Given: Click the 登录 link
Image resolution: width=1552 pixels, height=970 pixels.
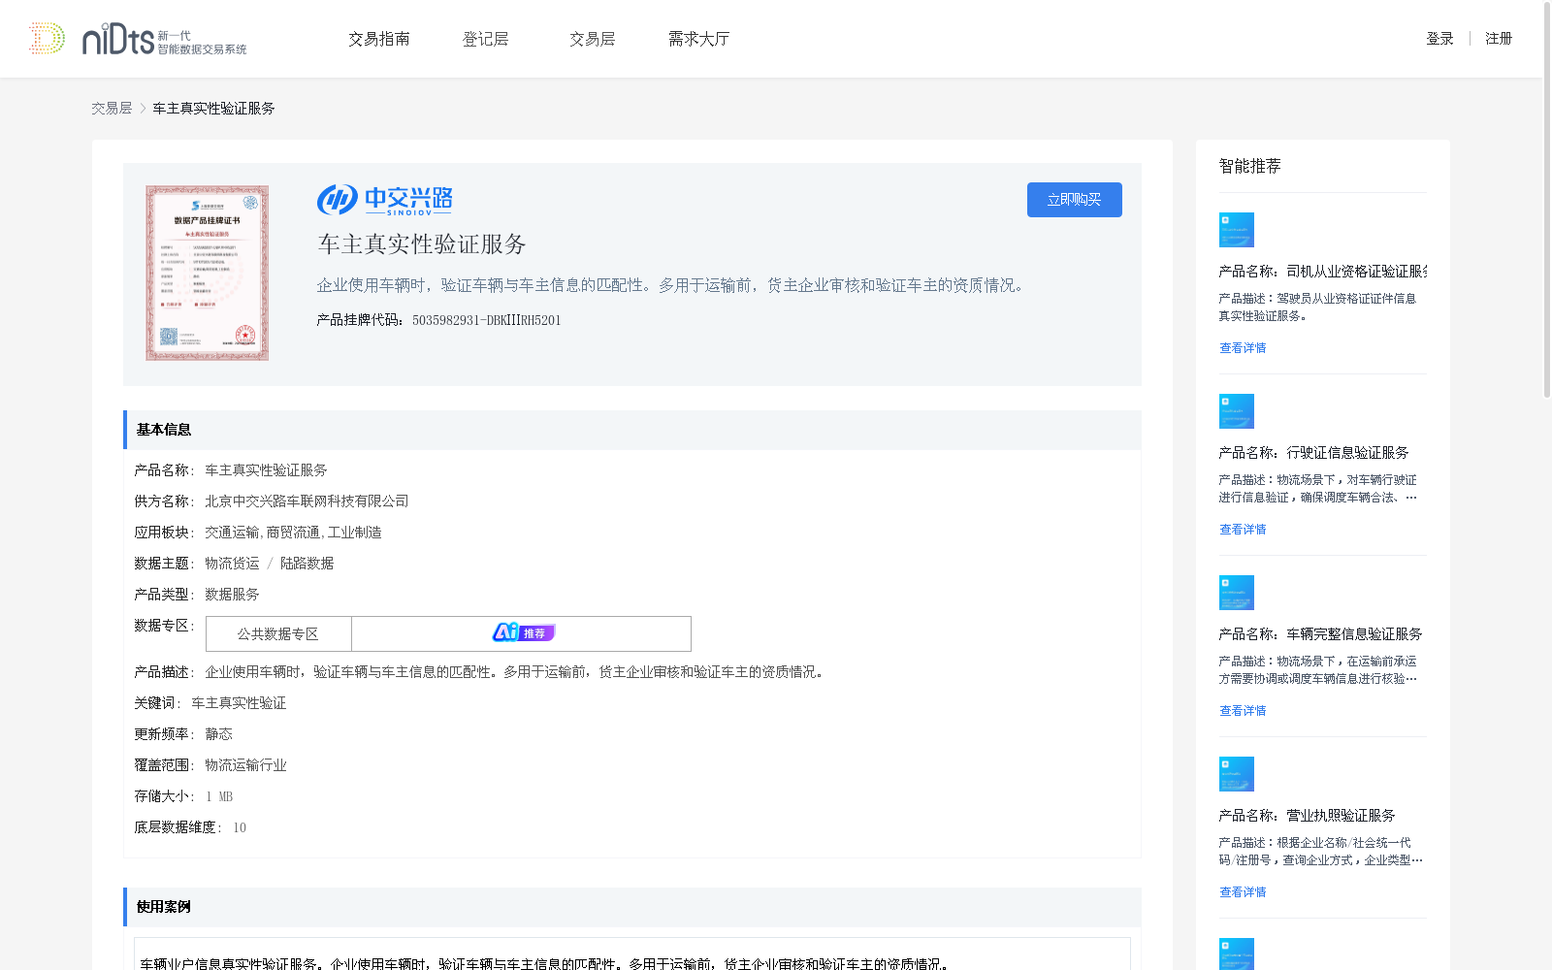Looking at the screenshot, I should click(1439, 39).
